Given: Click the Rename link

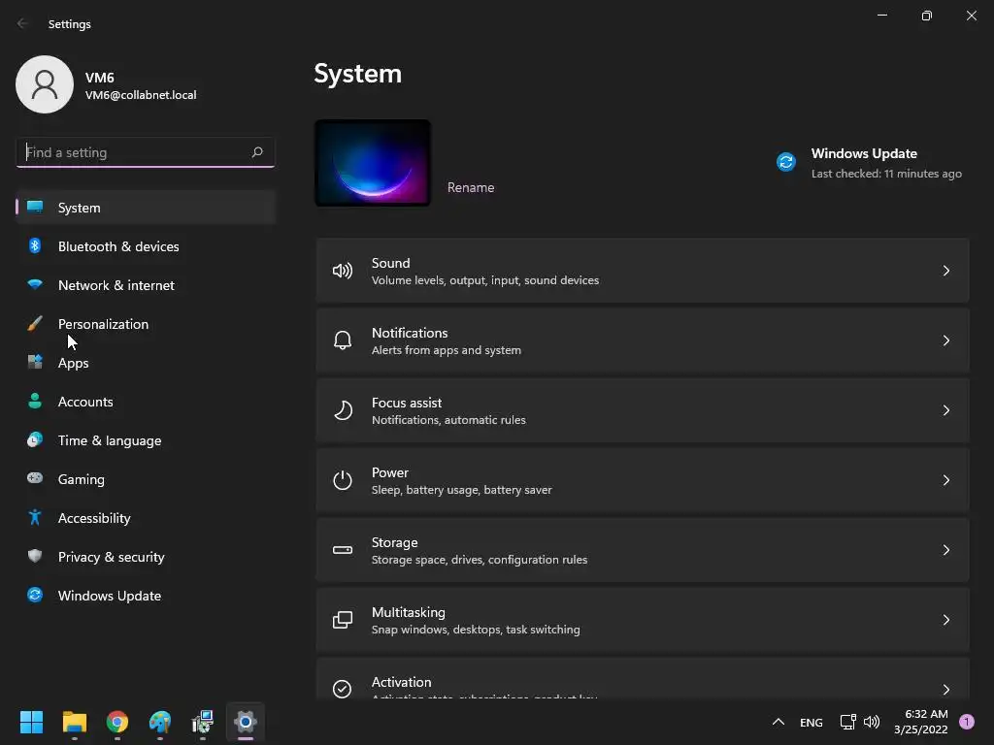Looking at the screenshot, I should 471,187.
